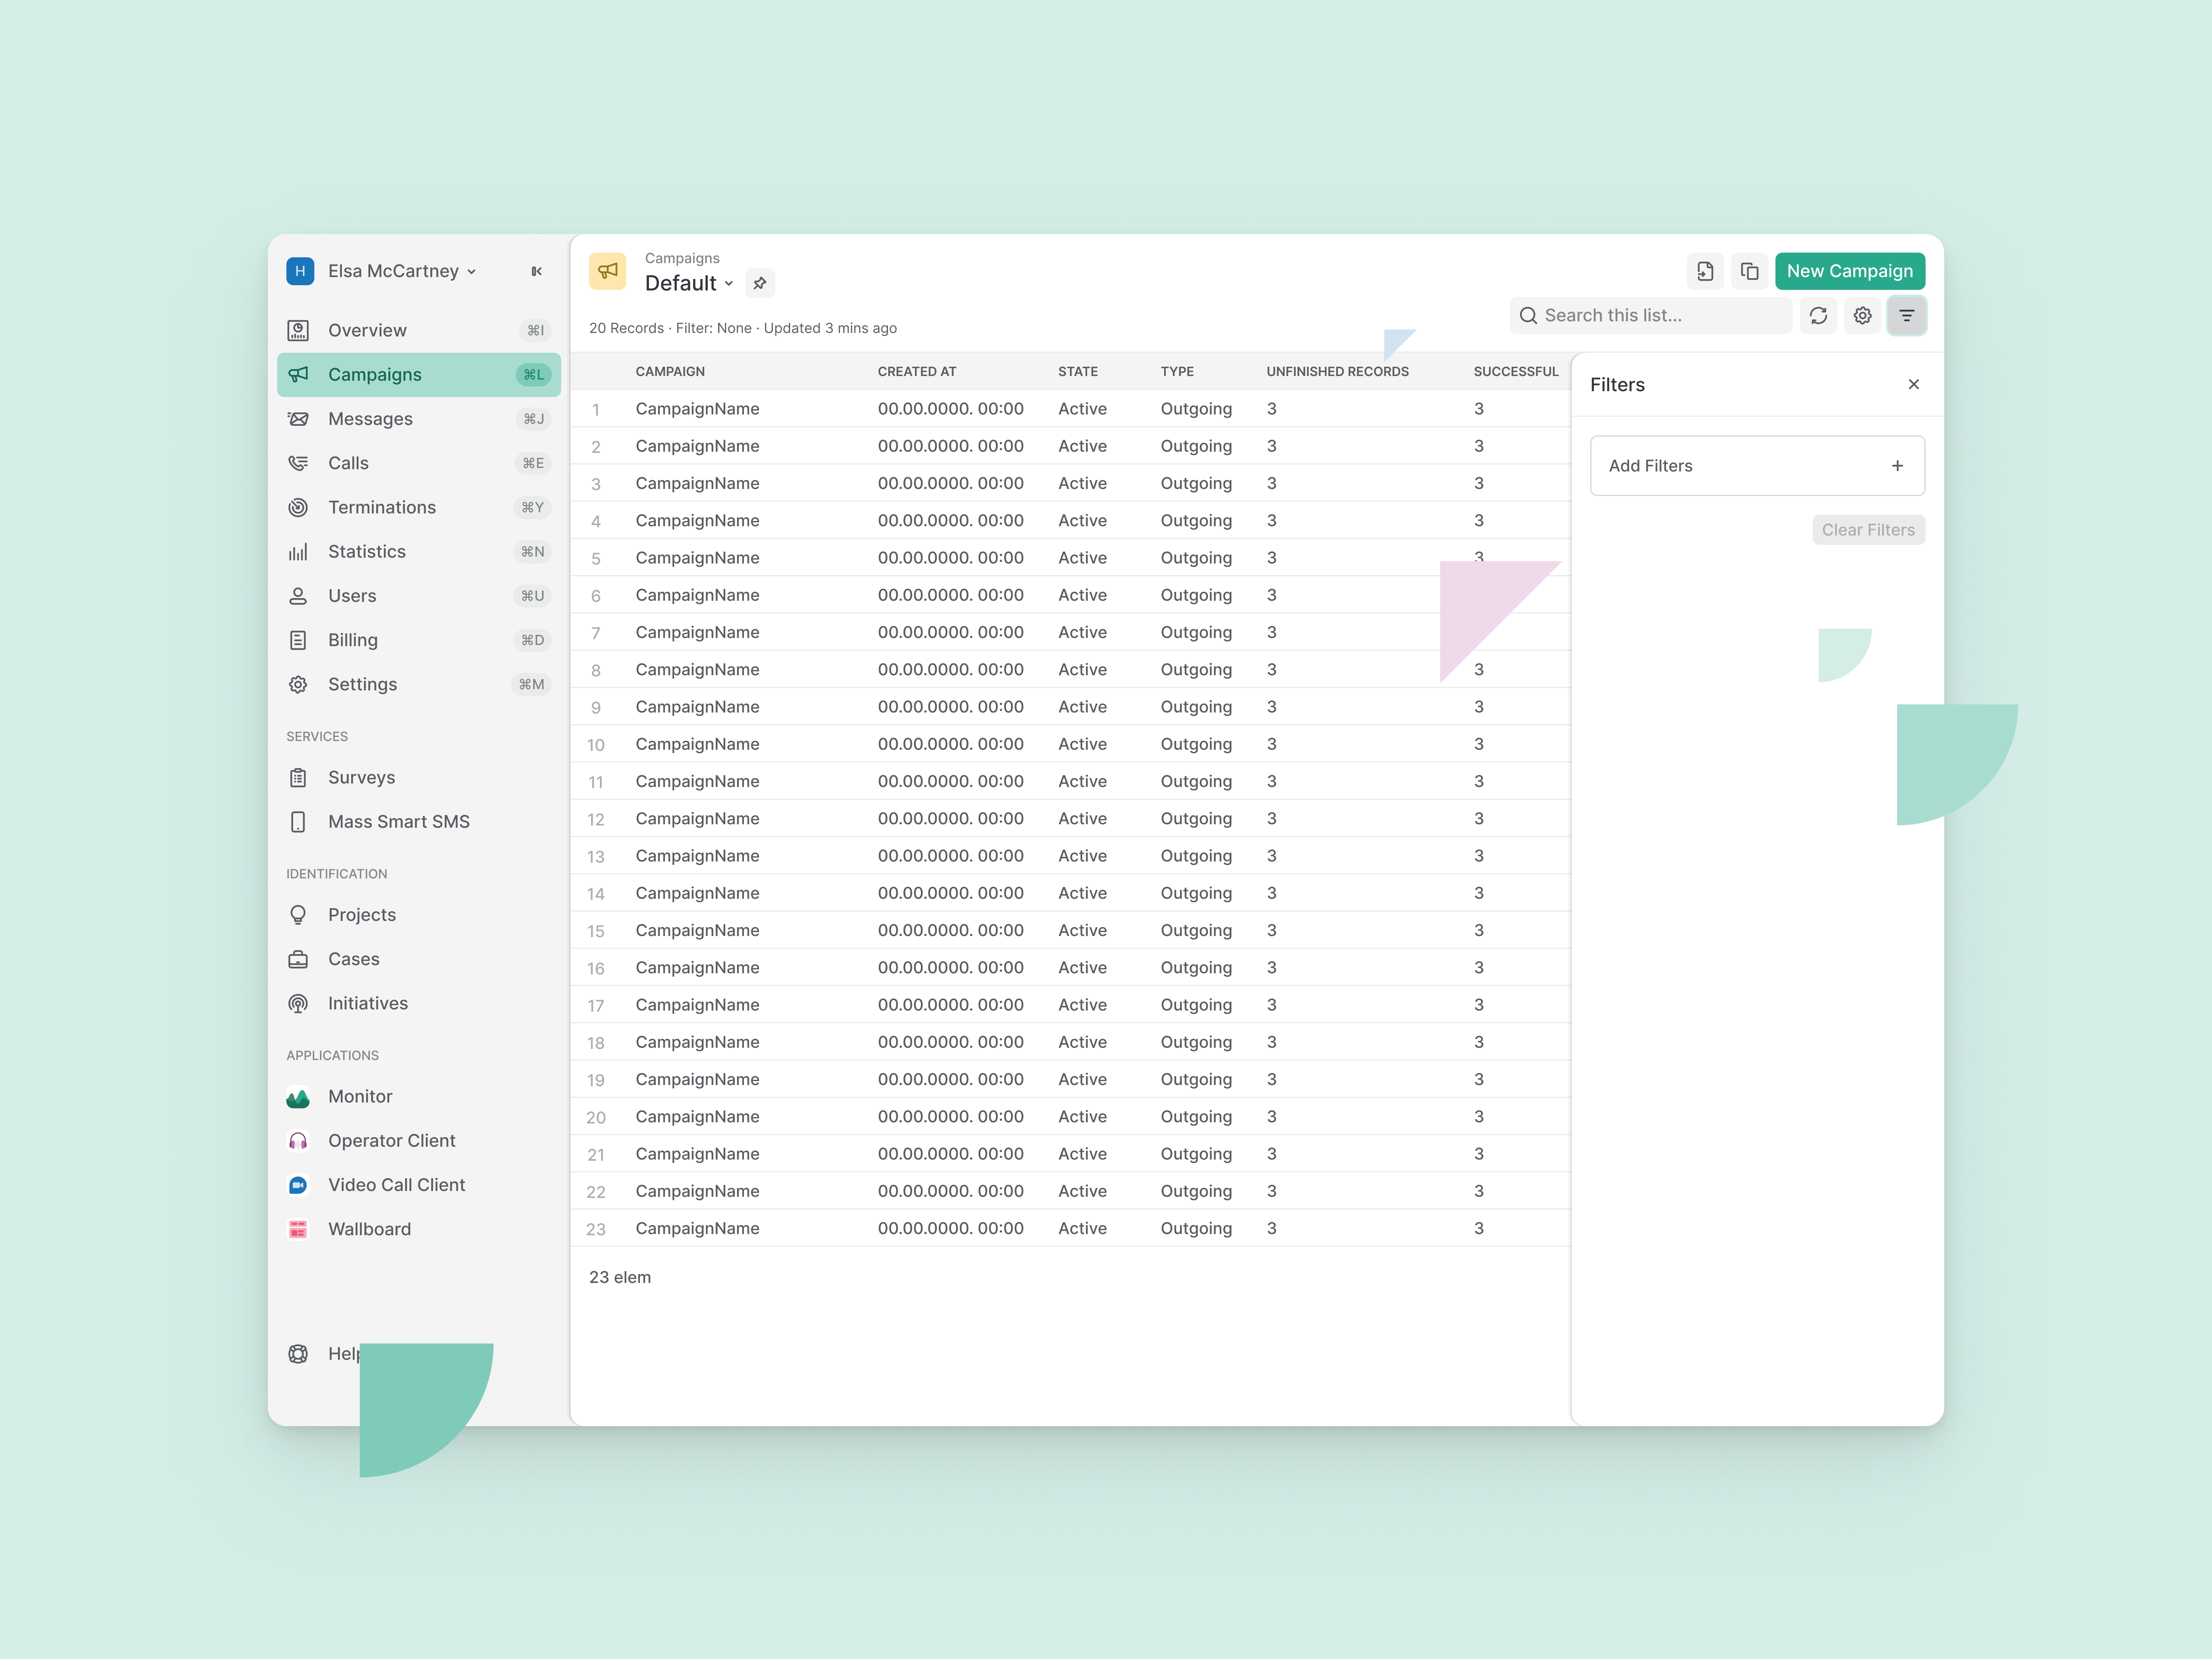Close the Filters panel
This screenshot has height=1659, width=2212.
(1913, 385)
